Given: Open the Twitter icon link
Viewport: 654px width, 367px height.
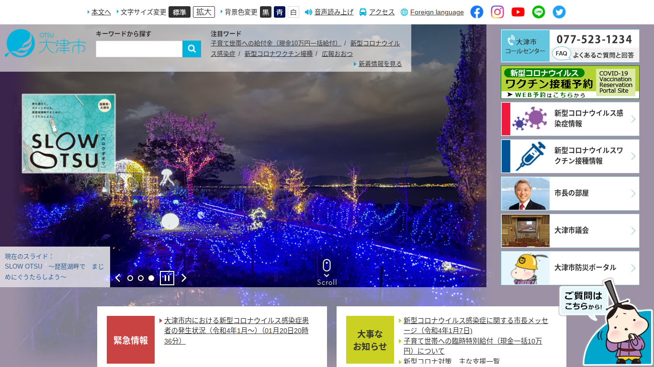Looking at the screenshot, I should pyautogui.click(x=559, y=12).
